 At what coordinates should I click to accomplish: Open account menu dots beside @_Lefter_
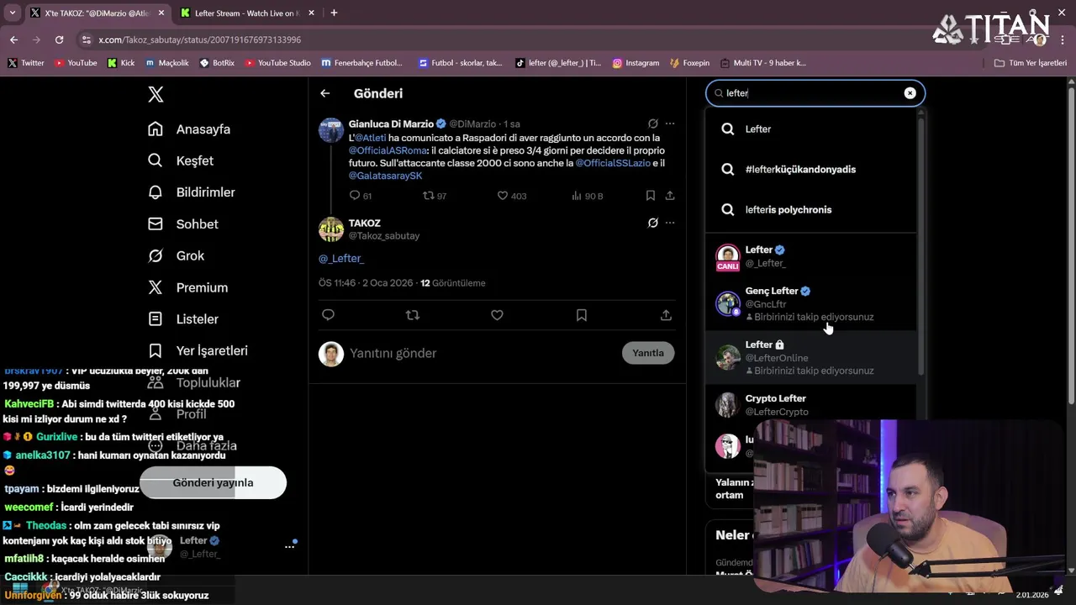click(289, 546)
